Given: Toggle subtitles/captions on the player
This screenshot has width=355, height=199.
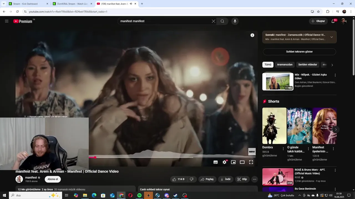Looking at the screenshot, I should click(215, 162).
